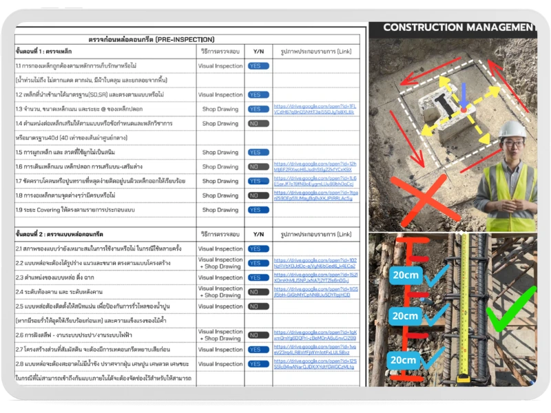Select 'Visual Inspection + Shop Drawing' cell in row 2.2
The image size is (551, 413).
(x=220, y=264)
